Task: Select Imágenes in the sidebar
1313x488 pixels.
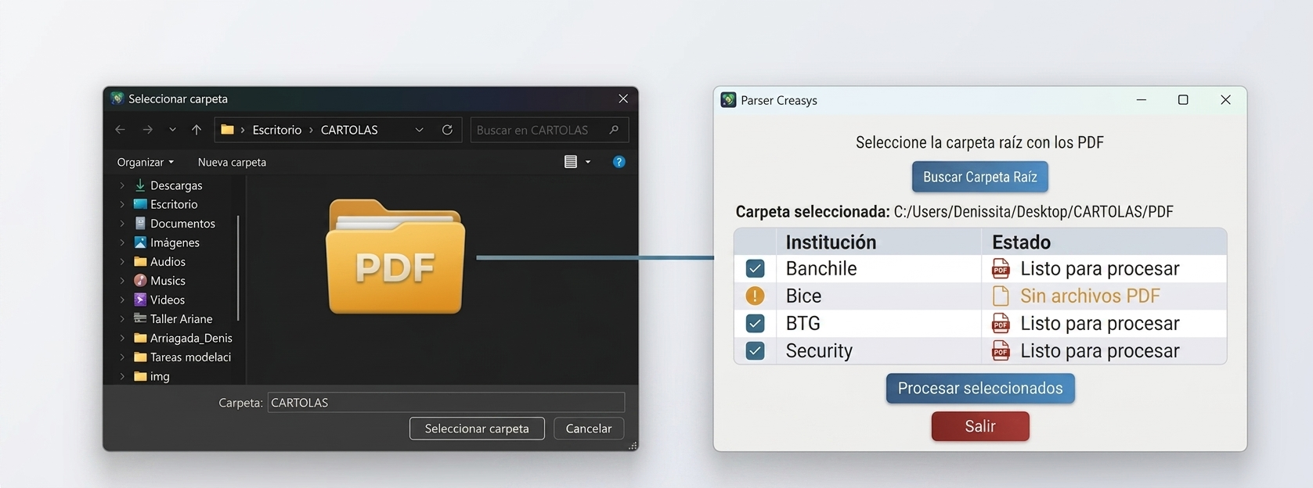Action: pos(175,242)
